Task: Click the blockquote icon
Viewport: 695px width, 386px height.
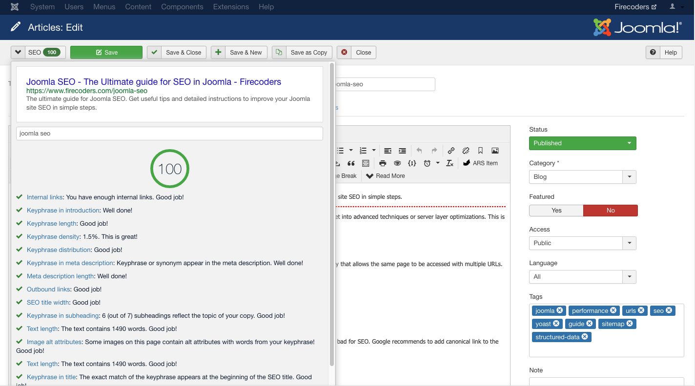Action: (x=351, y=163)
